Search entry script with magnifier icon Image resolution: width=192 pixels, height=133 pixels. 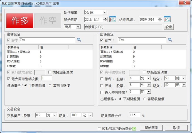click(79, 40)
